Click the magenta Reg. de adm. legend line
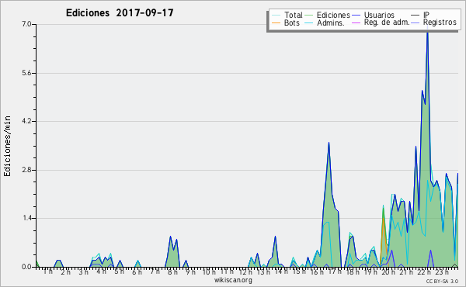 [356, 22]
